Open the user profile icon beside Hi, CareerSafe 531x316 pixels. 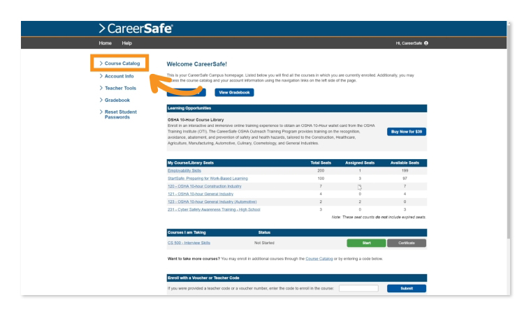[426, 43]
